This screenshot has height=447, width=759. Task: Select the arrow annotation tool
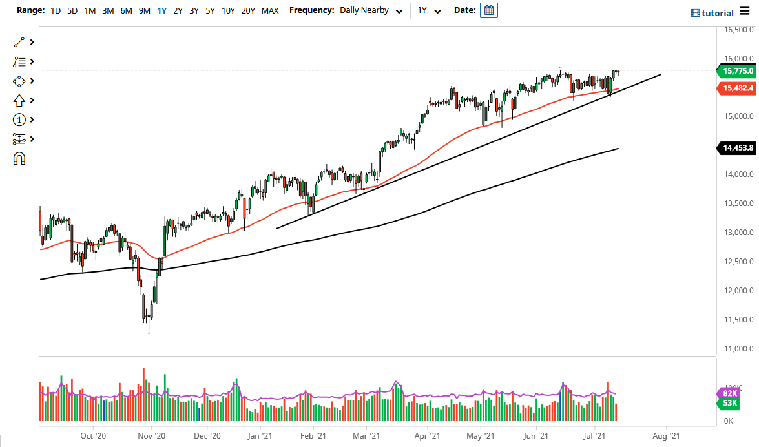coord(18,100)
